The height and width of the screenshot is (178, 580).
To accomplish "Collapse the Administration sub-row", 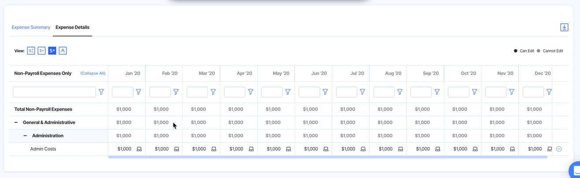I will coord(25,136).
